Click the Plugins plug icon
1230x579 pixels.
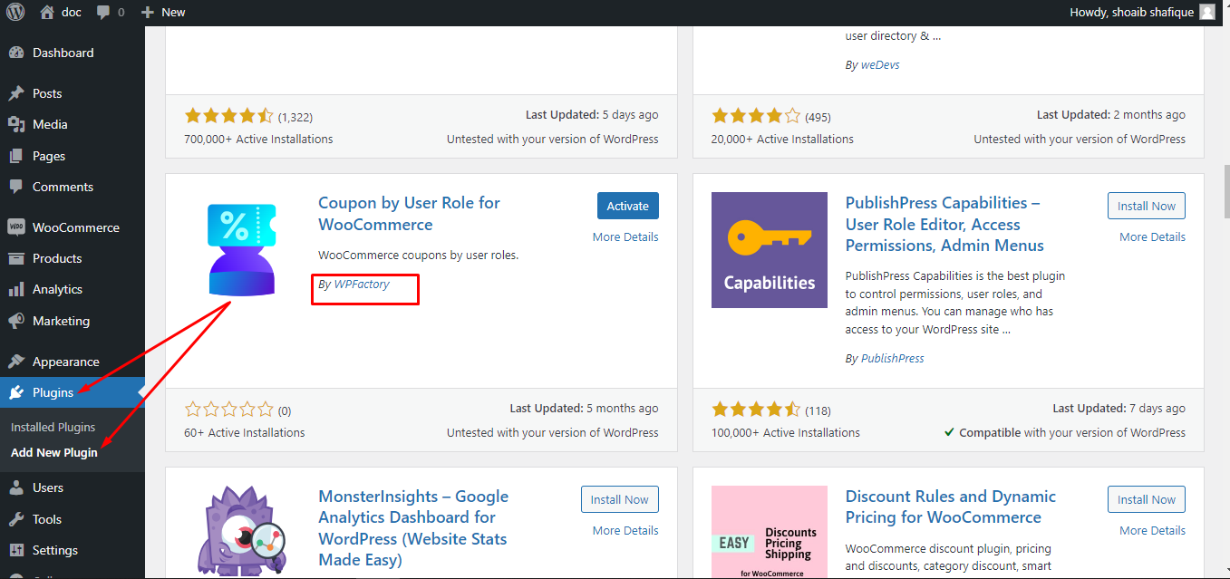[x=15, y=392]
